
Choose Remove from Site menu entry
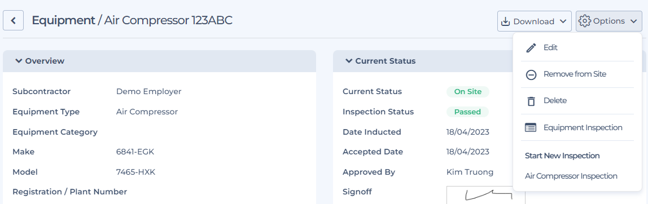click(577, 74)
